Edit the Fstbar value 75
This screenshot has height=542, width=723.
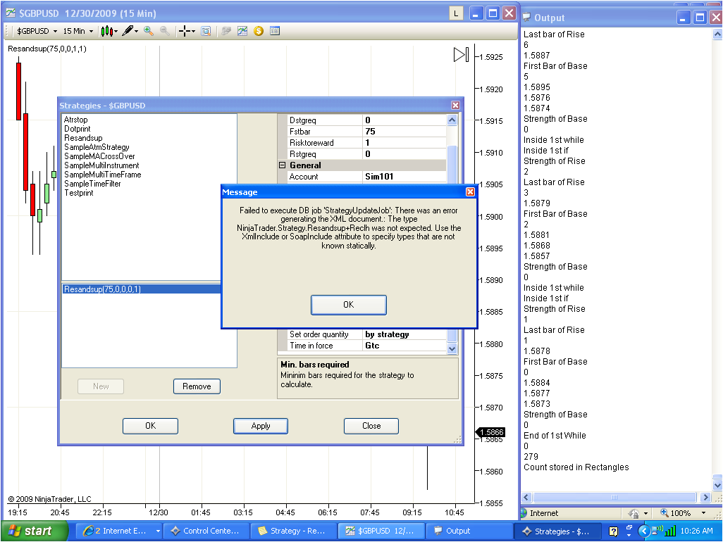click(404, 132)
